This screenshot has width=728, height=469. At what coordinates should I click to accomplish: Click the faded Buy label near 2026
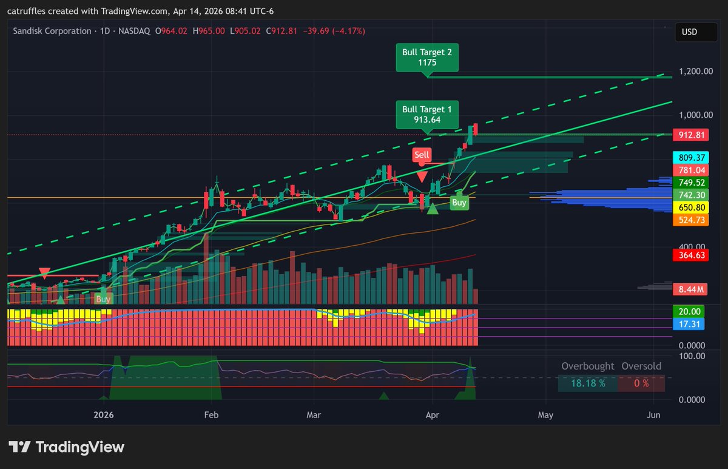tap(103, 299)
